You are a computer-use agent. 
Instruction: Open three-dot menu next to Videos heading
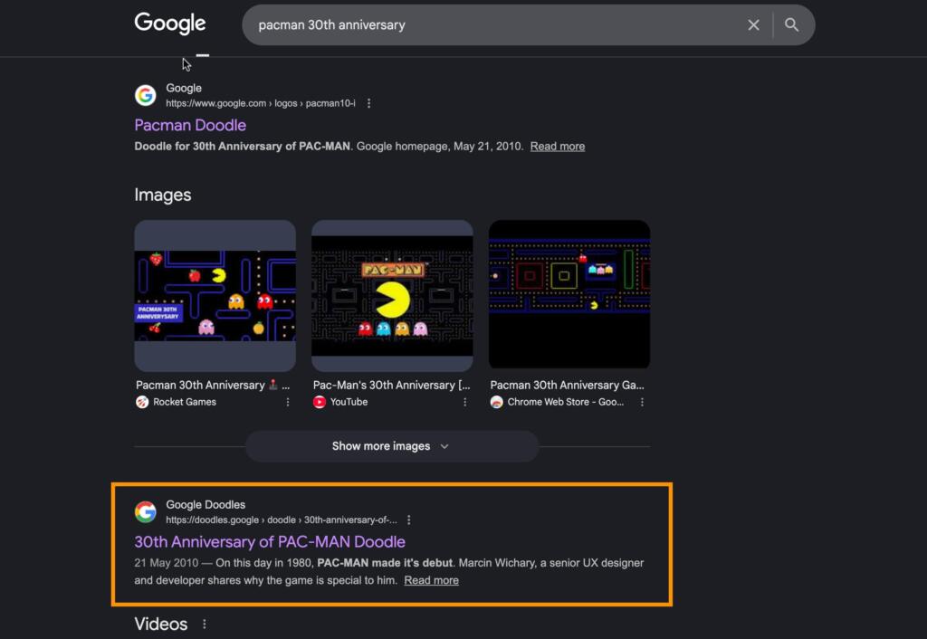[205, 625]
